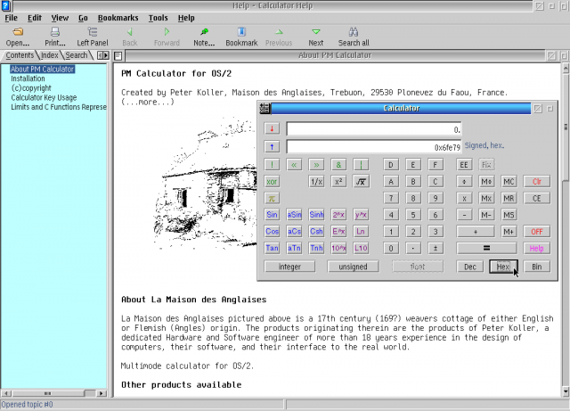Click the red down-arrow calculator button
Image resolution: width=570 pixels, height=411 pixels.
273,129
